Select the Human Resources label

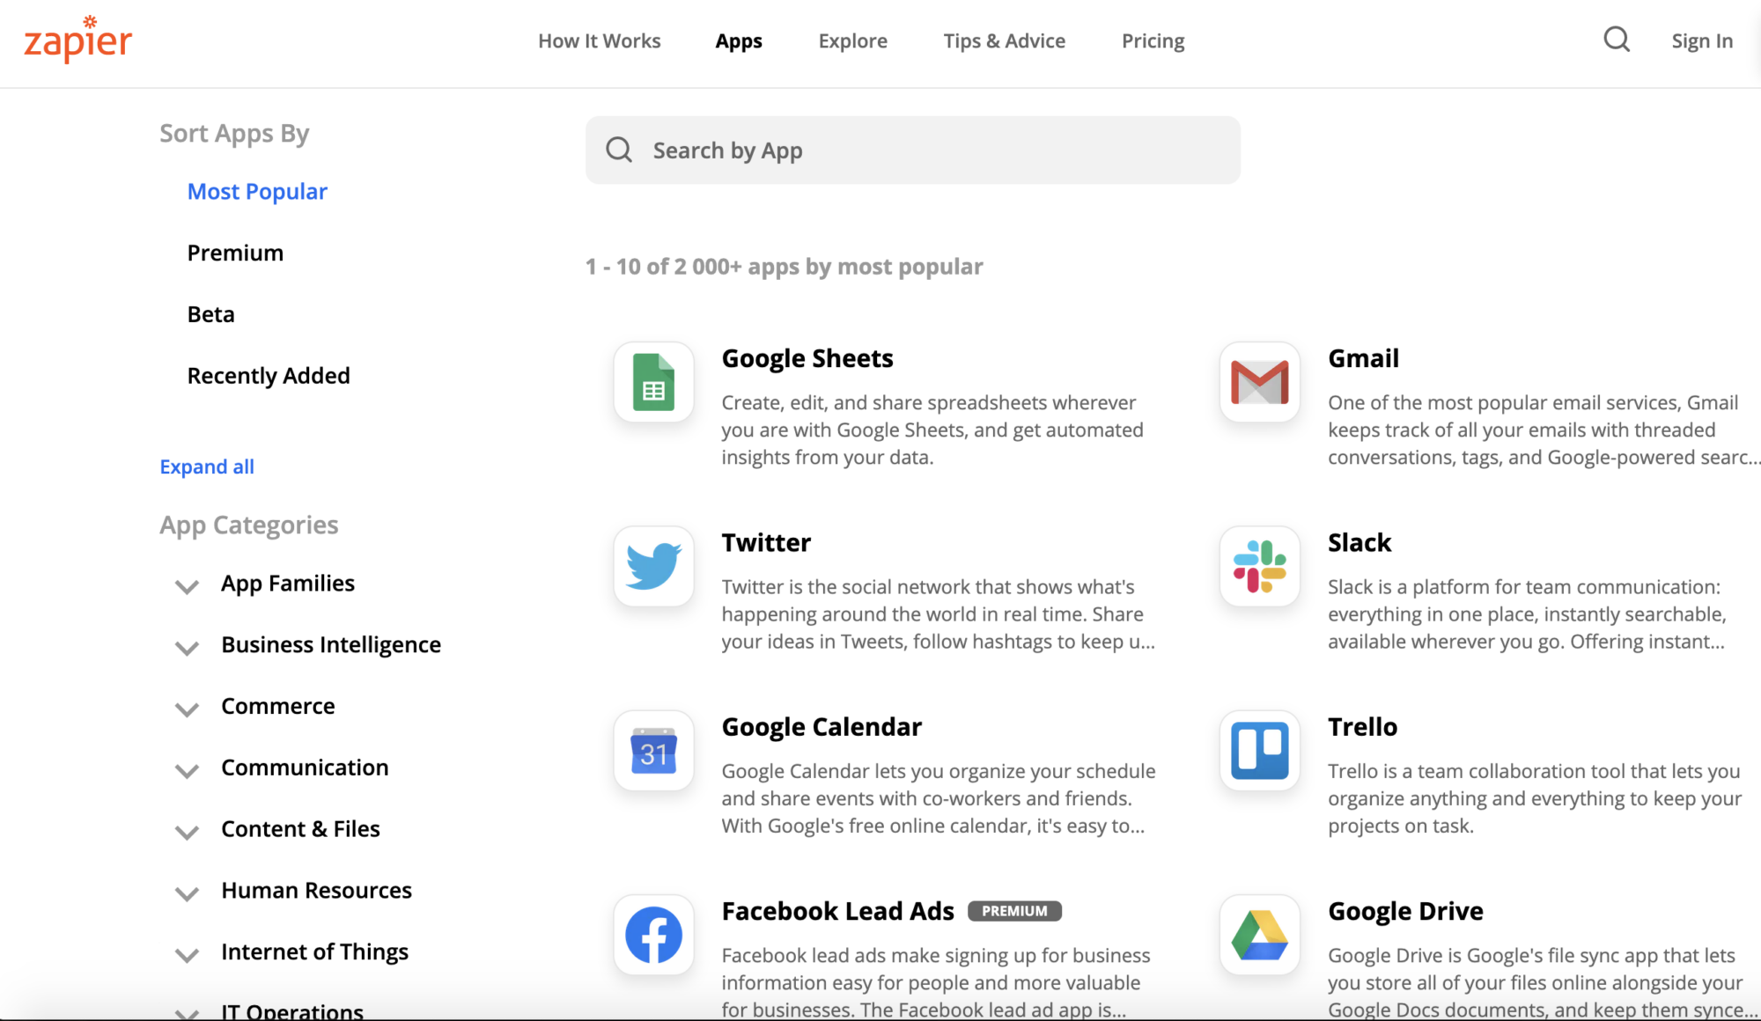tap(316, 891)
